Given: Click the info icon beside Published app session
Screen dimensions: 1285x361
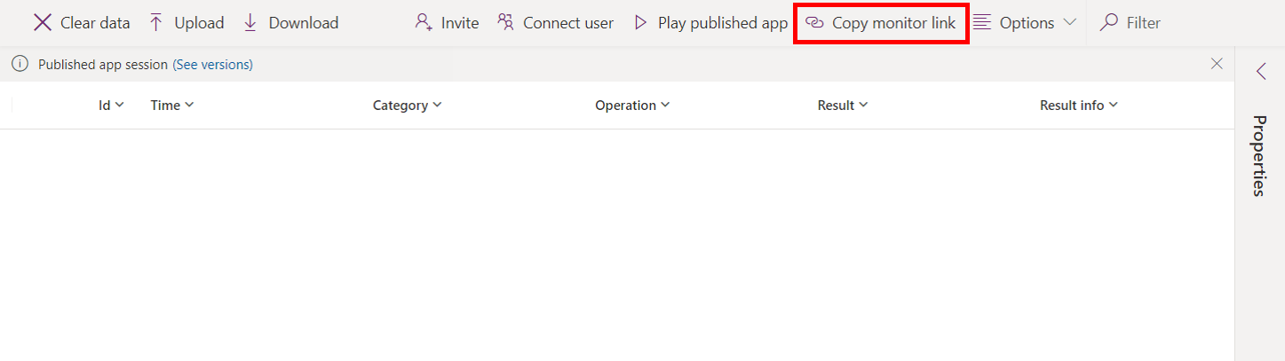Looking at the screenshot, I should click(x=21, y=64).
